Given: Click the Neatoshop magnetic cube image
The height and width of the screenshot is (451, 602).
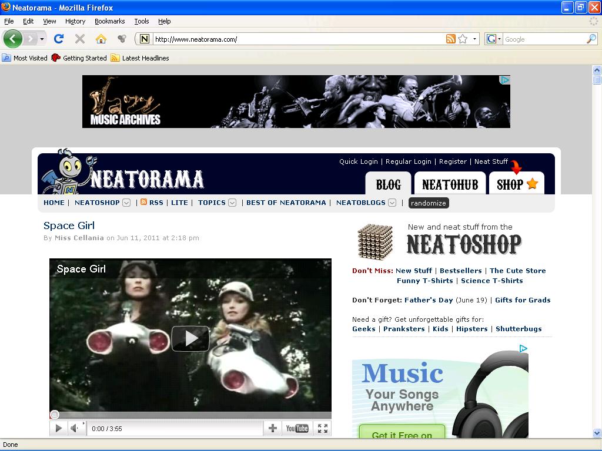Looking at the screenshot, I should 375,242.
